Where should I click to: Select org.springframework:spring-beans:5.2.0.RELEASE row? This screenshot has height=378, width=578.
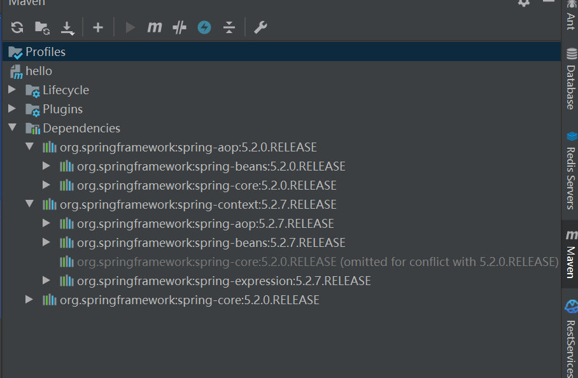[x=281, y=167]
